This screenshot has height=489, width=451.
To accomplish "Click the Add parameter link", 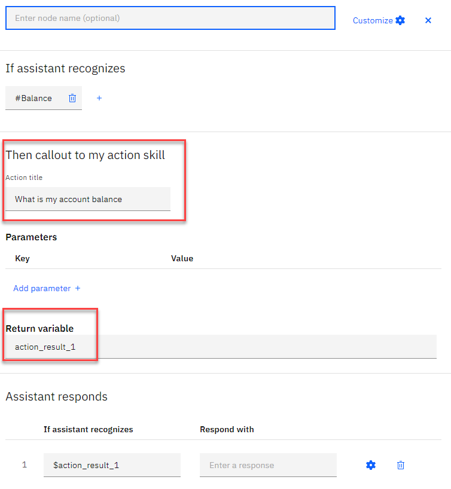I will click(42, 289).
